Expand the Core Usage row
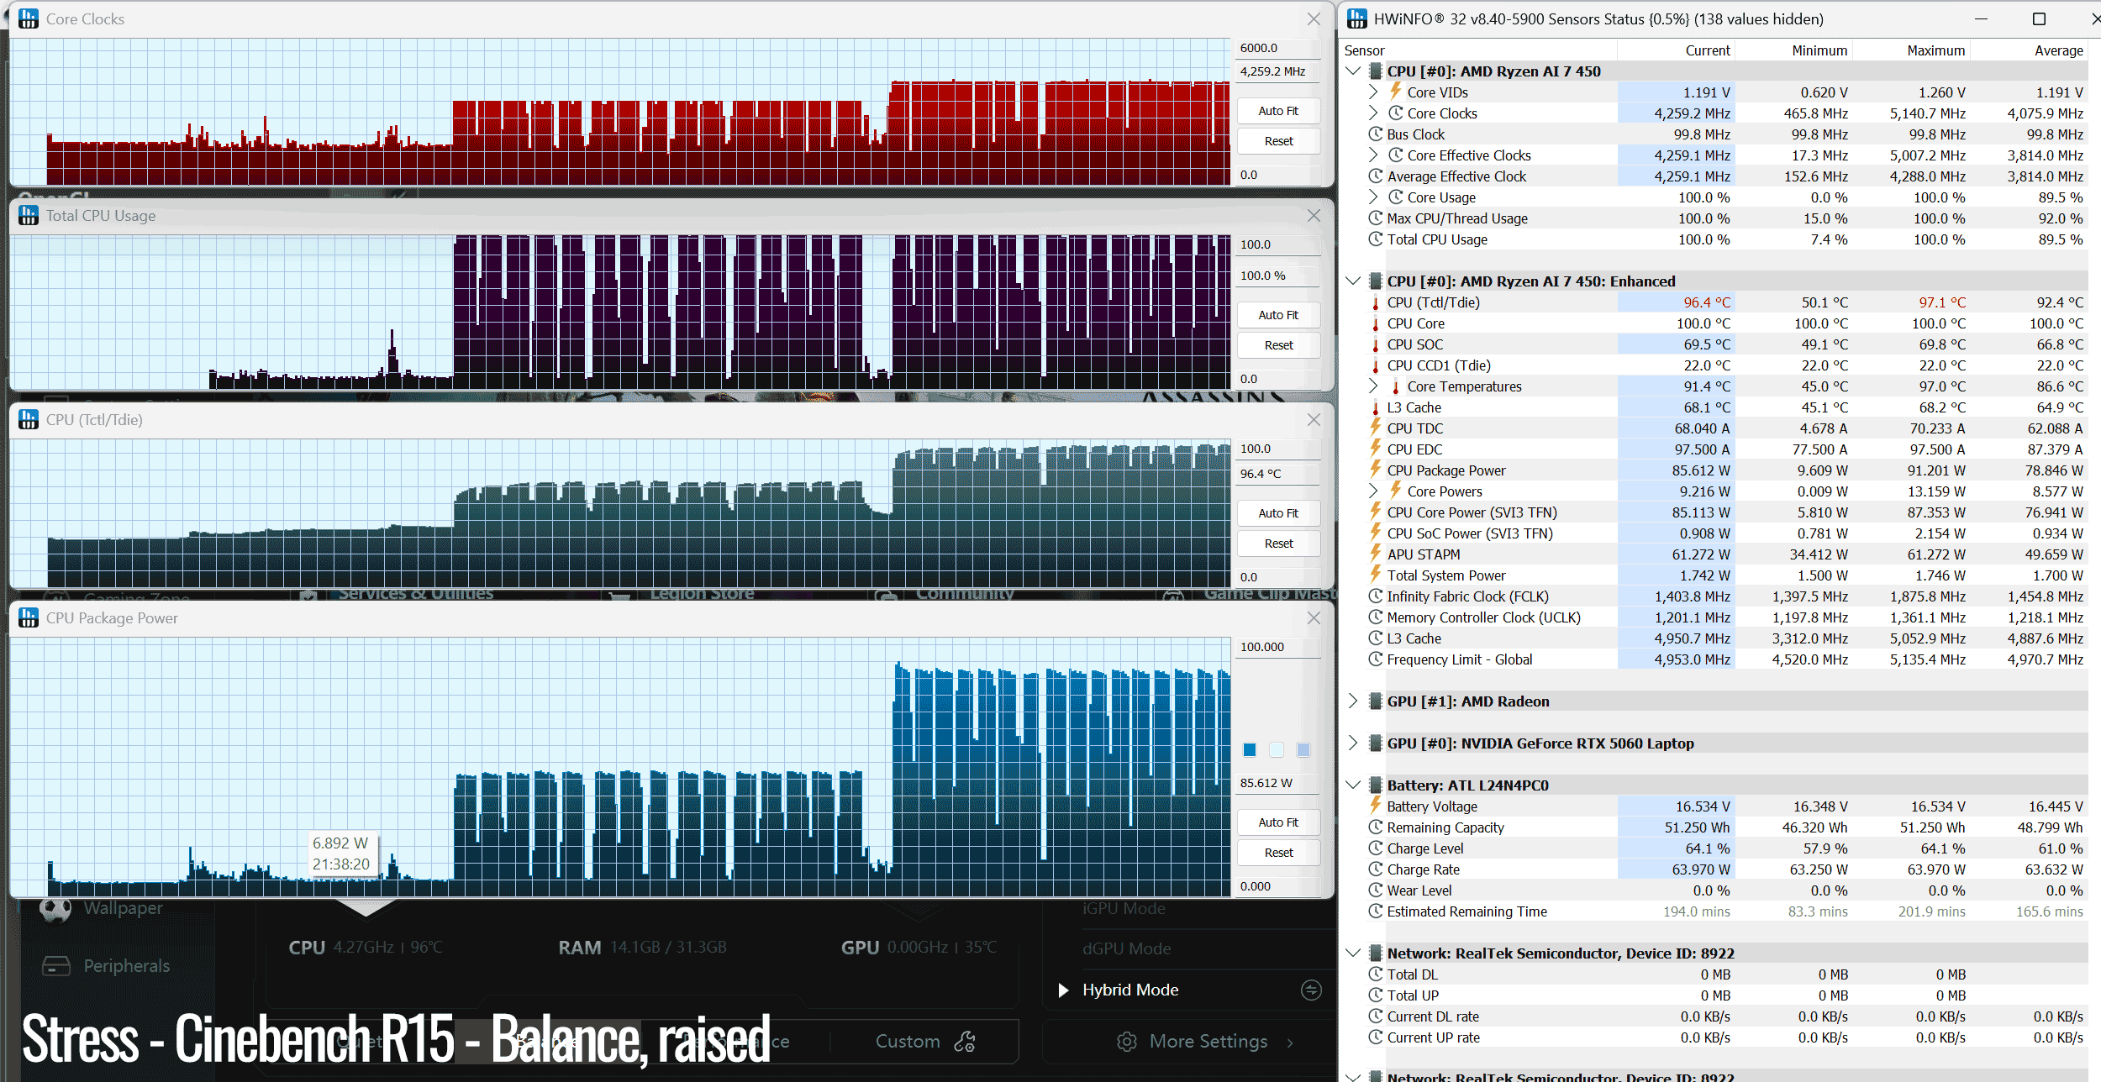2101x1082 pixels. tap(1373, 197)
